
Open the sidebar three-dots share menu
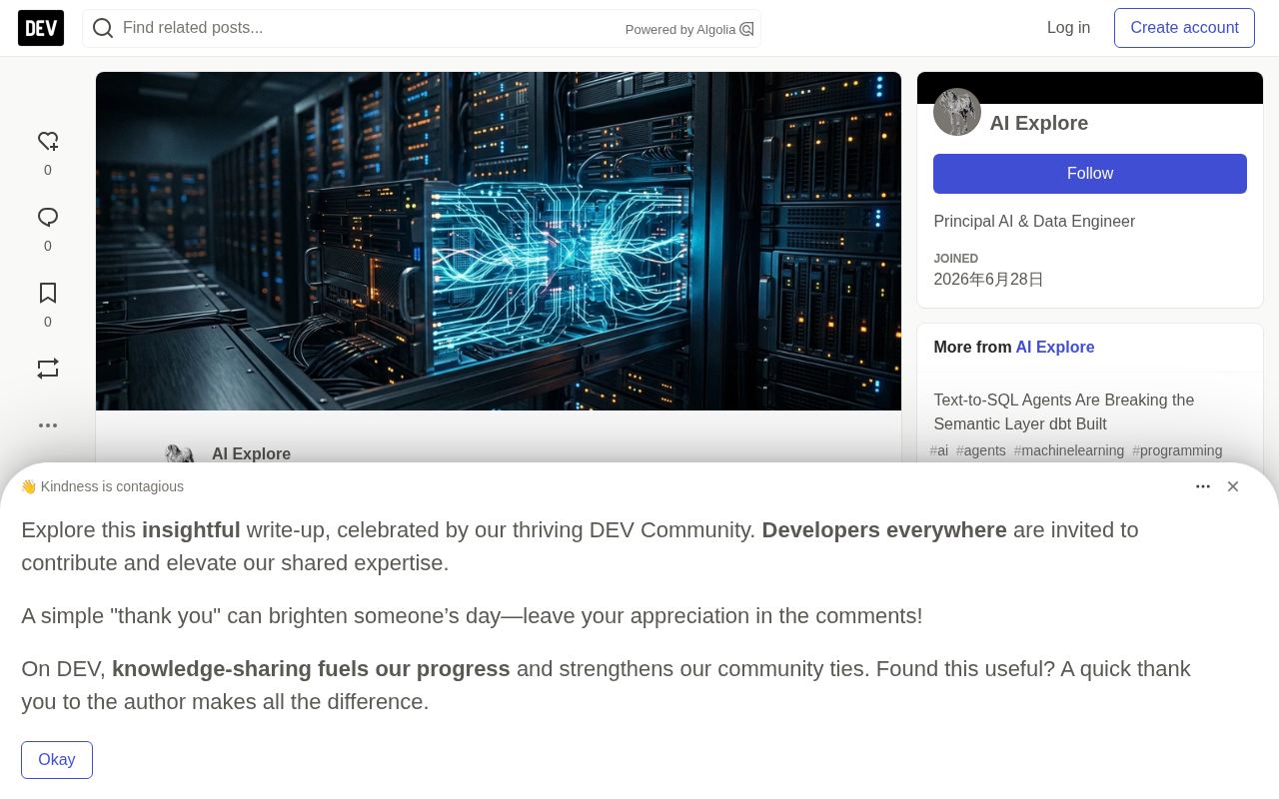(48, 425)
